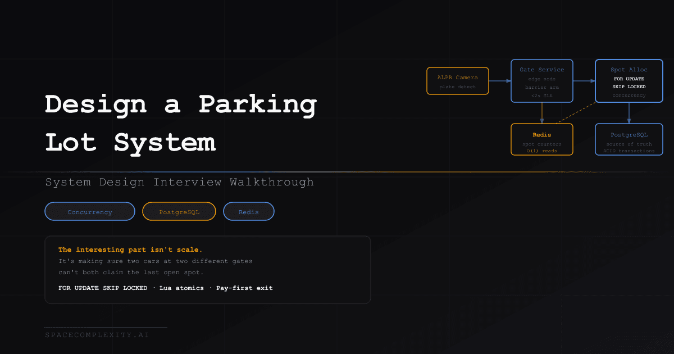Click the SPACECOMPLEXITY.AI footer text
The height and width of the screenshot is (354, 674).
97,335
